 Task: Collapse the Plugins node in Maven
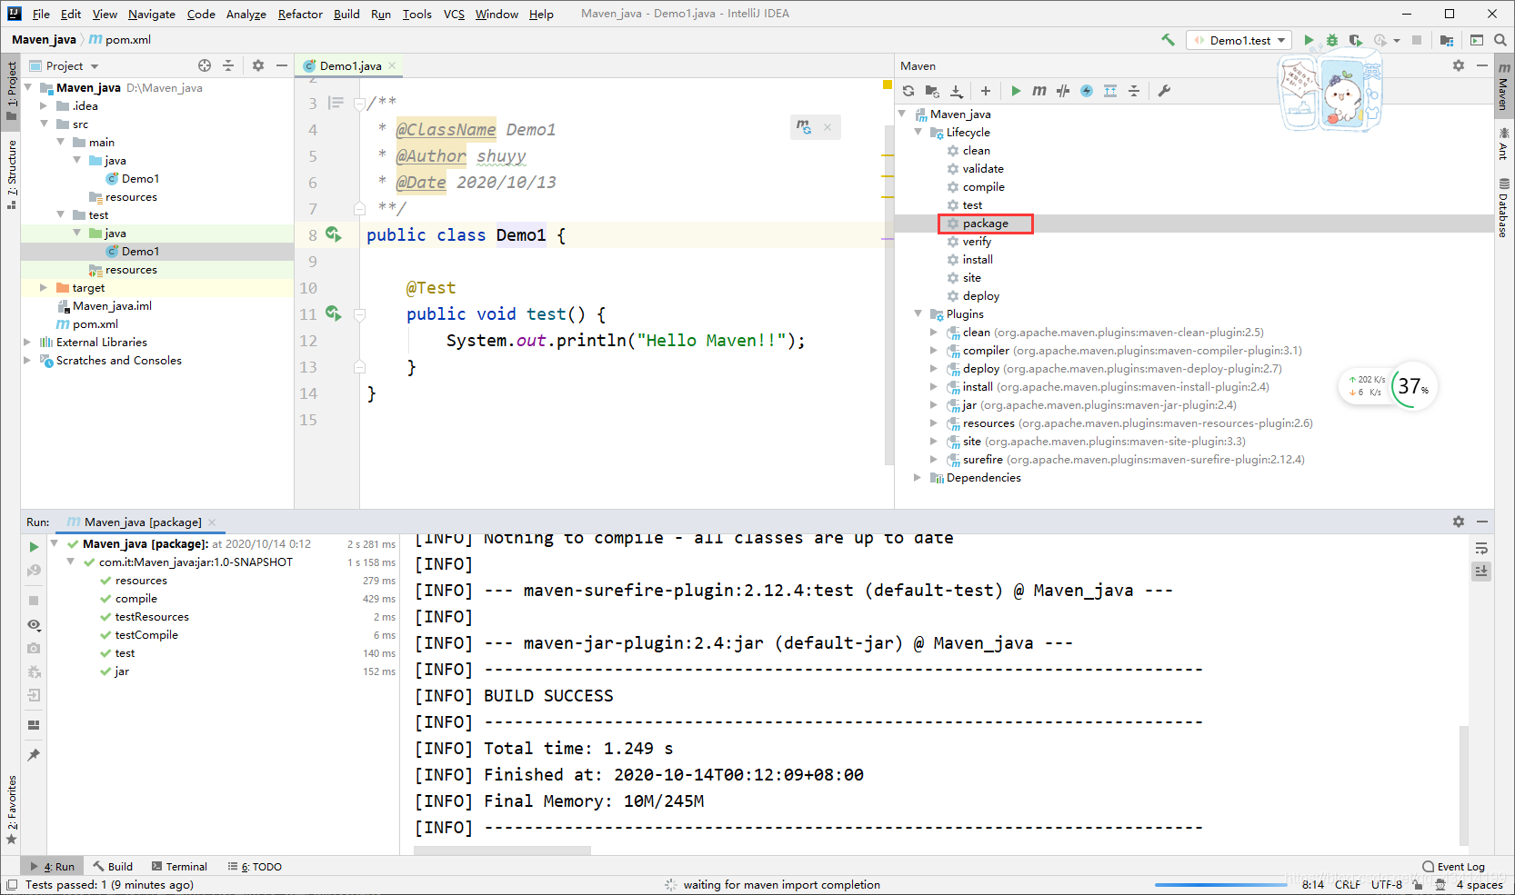click(918, 313)
